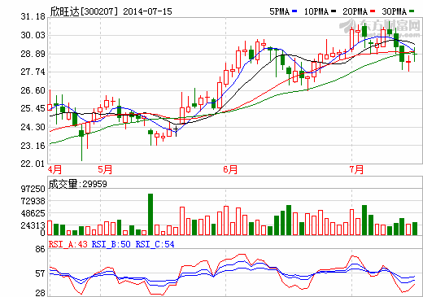
Task: Click the 25.45 price axis label
Action: point(33,109)
